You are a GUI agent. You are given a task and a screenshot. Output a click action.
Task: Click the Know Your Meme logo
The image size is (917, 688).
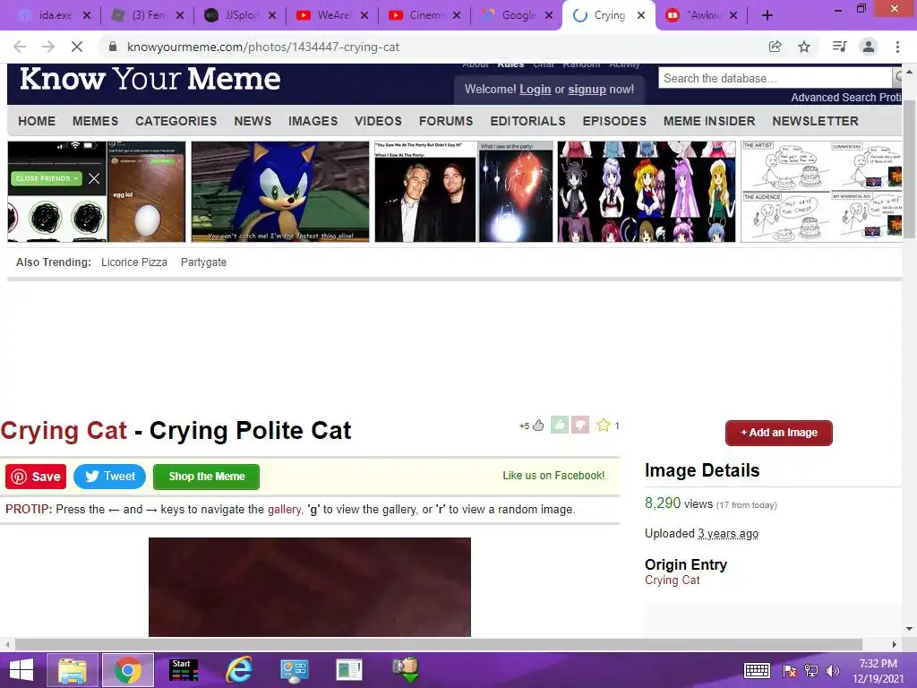pyautogui.click(x=150, y=79)
